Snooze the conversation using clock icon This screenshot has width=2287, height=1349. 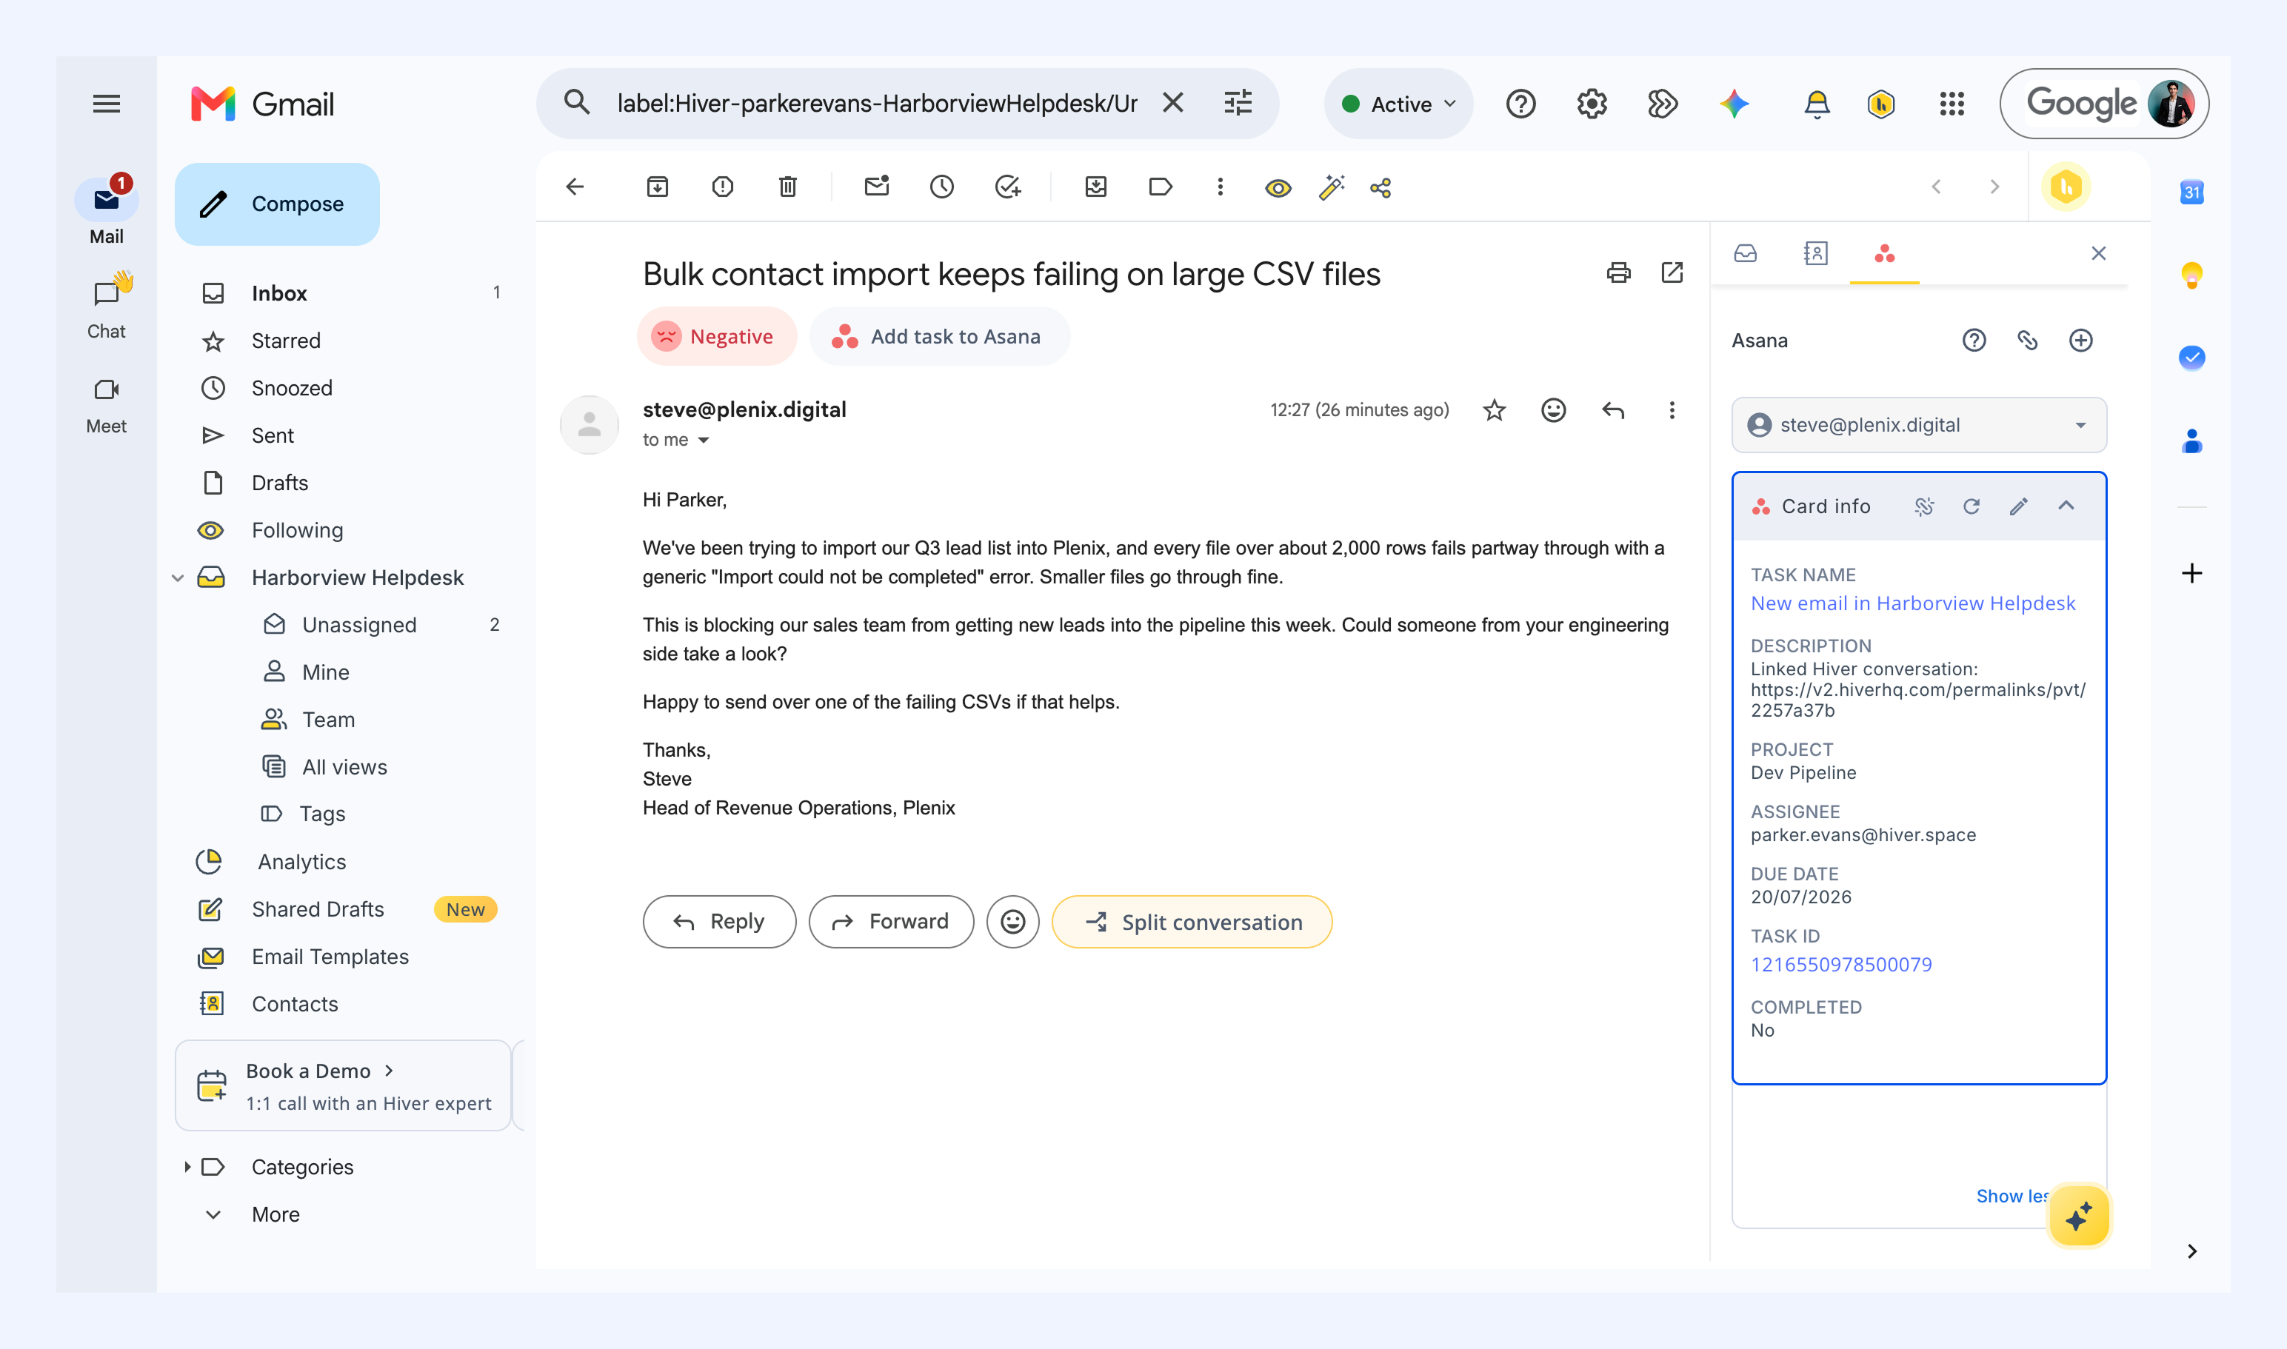(x=941, y=187)
